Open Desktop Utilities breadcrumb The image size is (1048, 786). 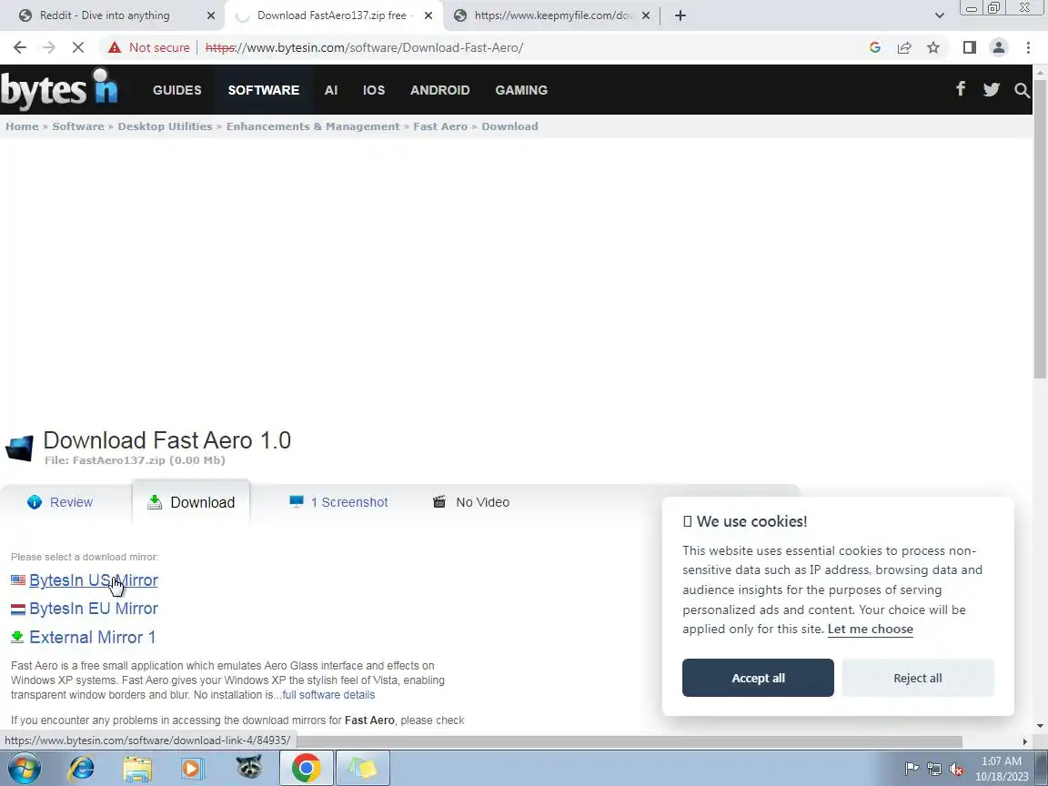(x=165, y=126)
